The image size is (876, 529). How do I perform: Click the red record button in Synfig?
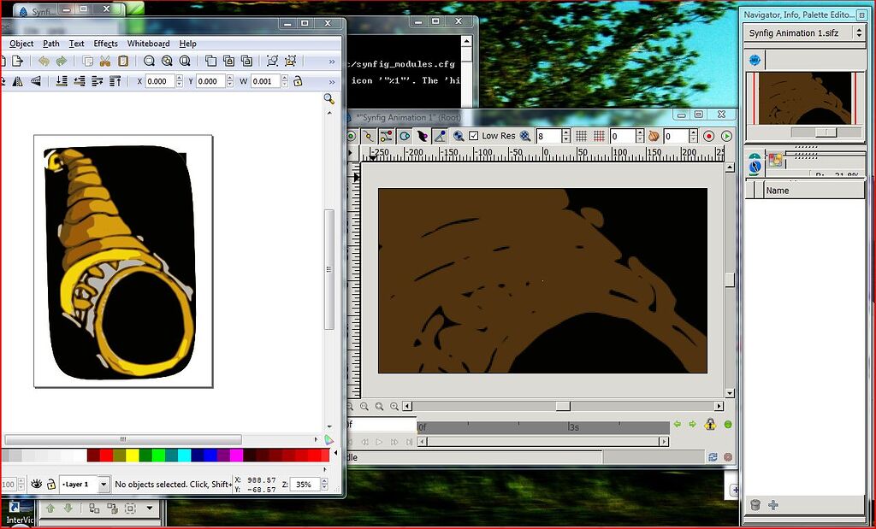pyautogui.click(x=709, y=136)
